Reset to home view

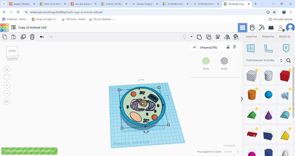[7, 69]
